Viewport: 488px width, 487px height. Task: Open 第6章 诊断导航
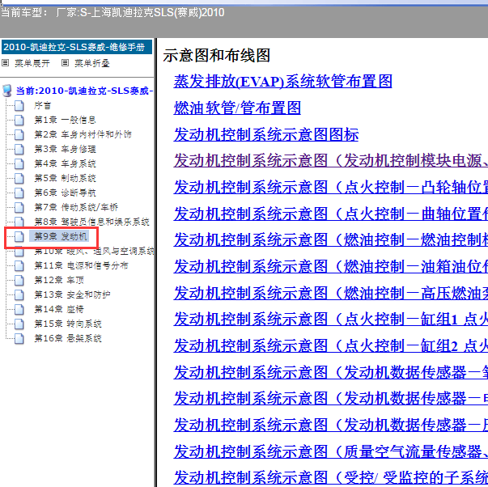(x=65, y=193)
